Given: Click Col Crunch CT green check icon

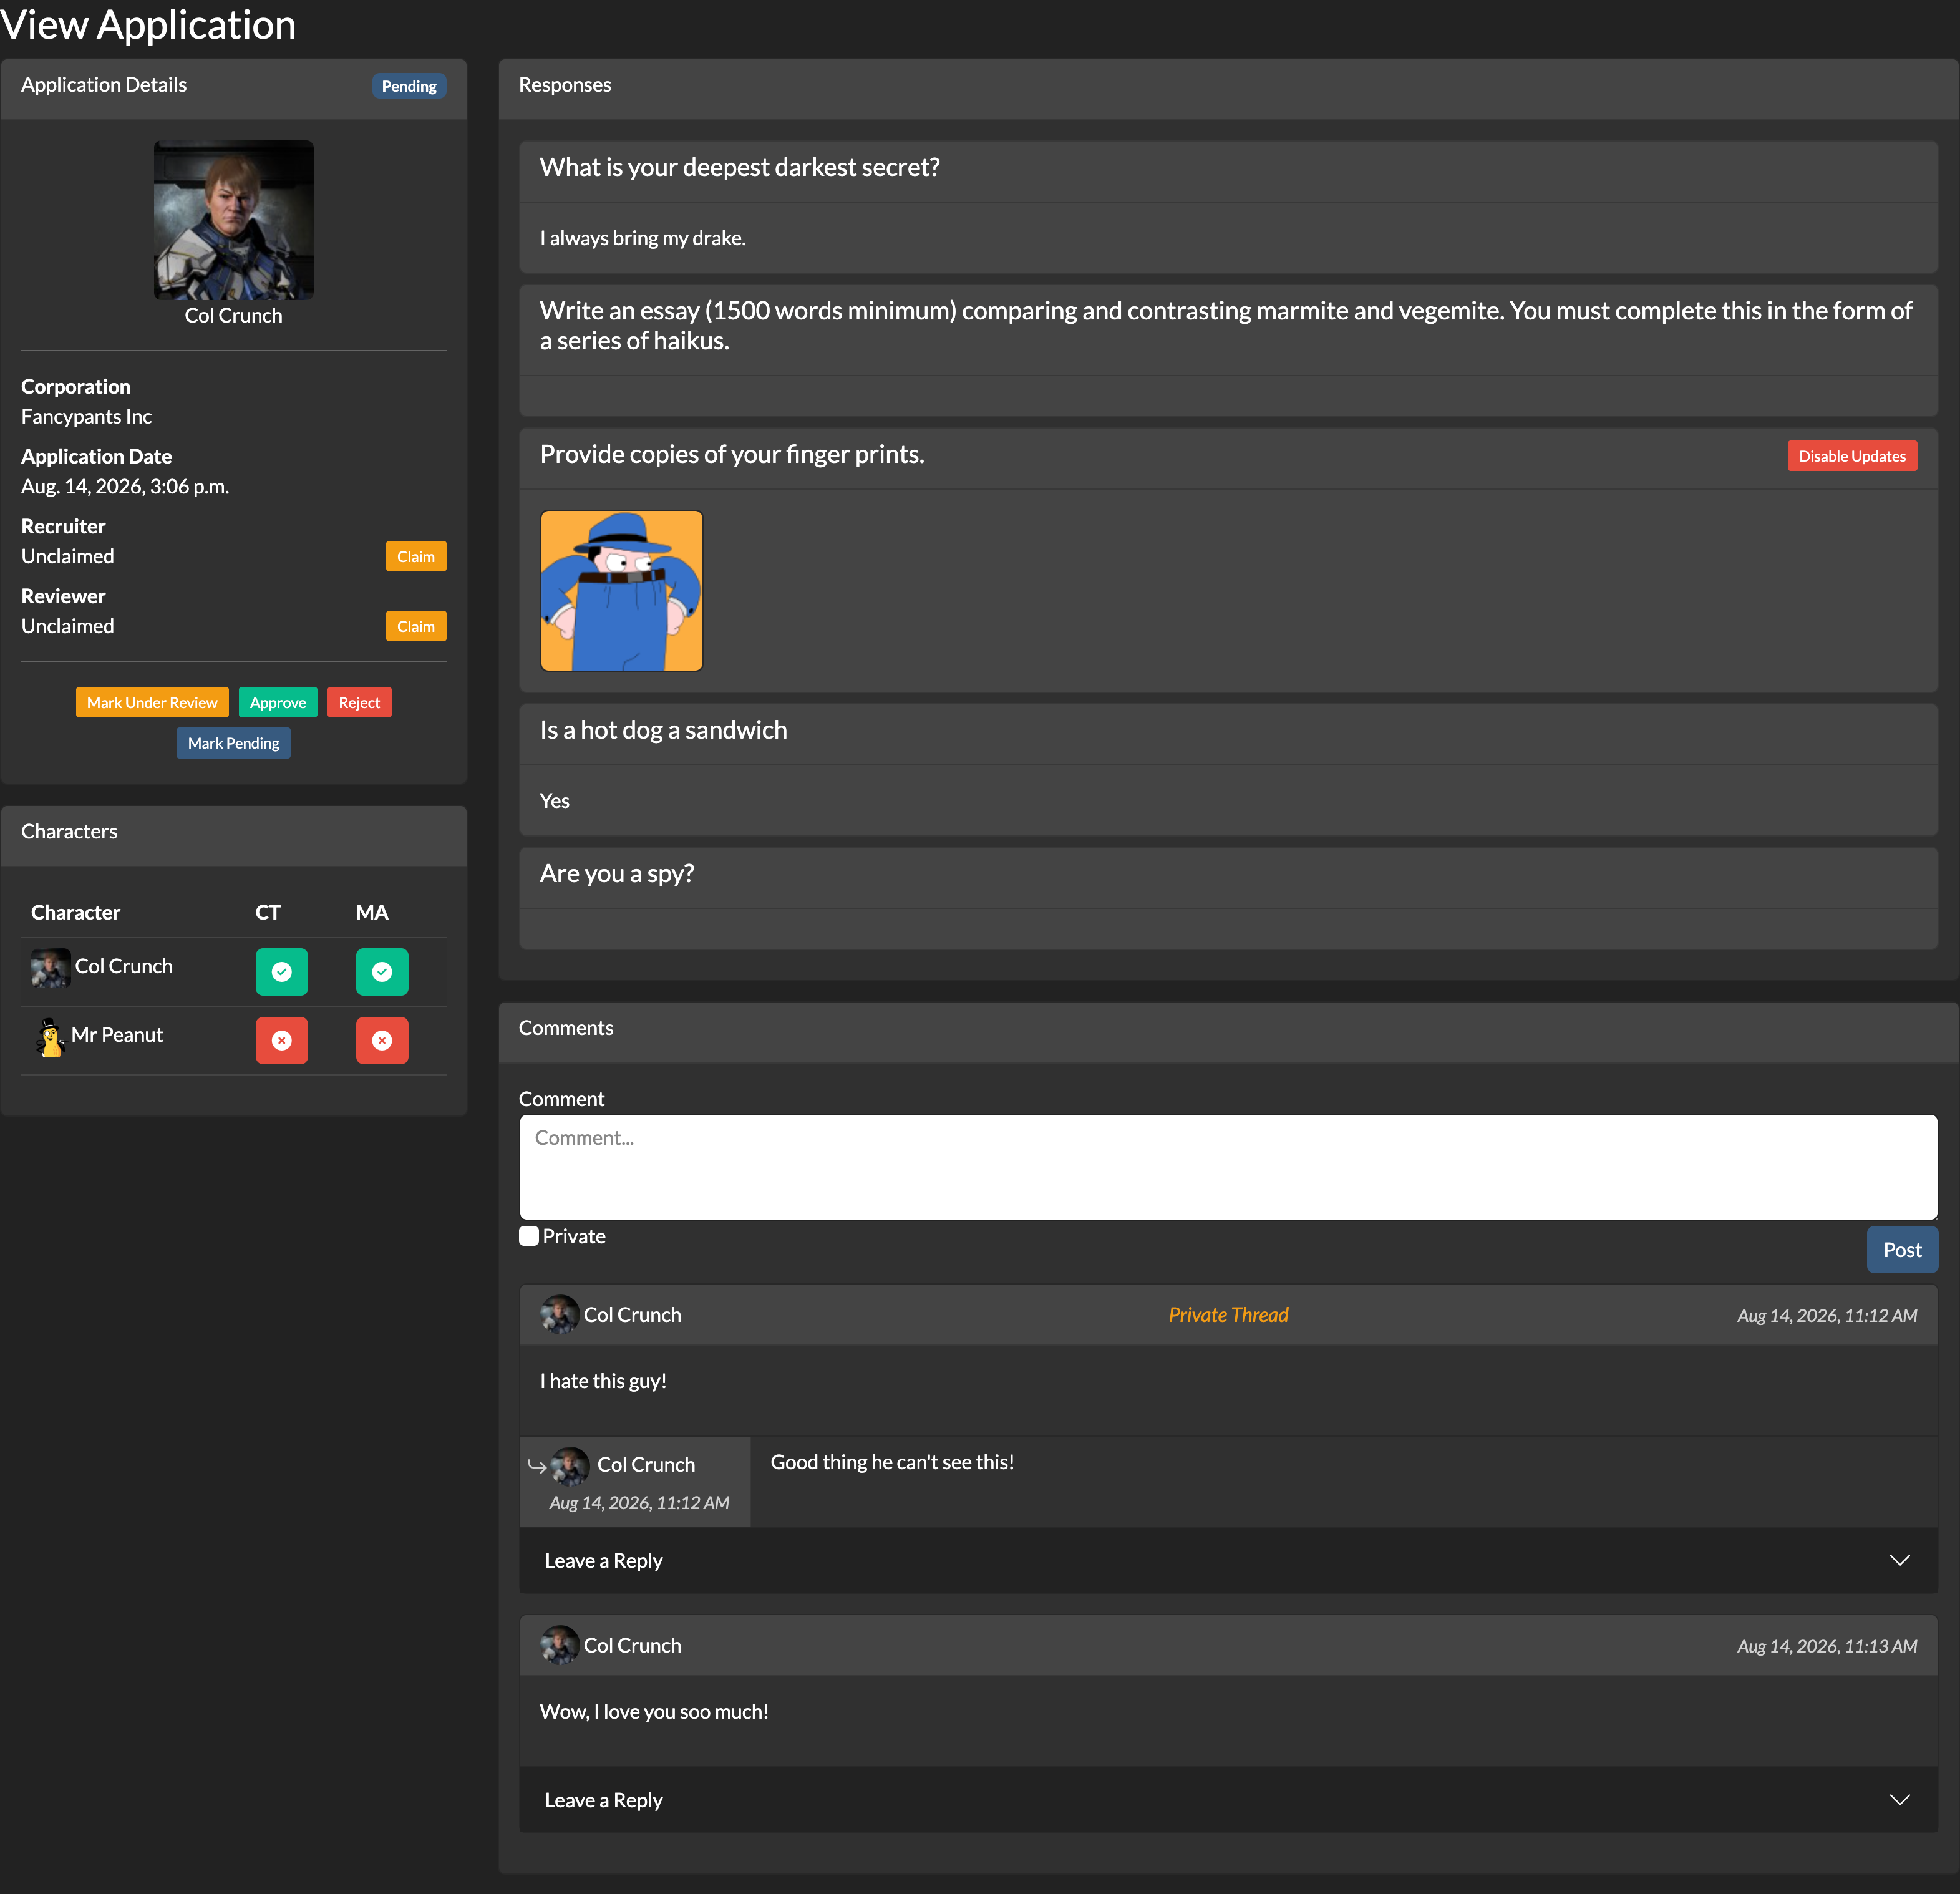Looking at the screenshot, I should [281, 971].
